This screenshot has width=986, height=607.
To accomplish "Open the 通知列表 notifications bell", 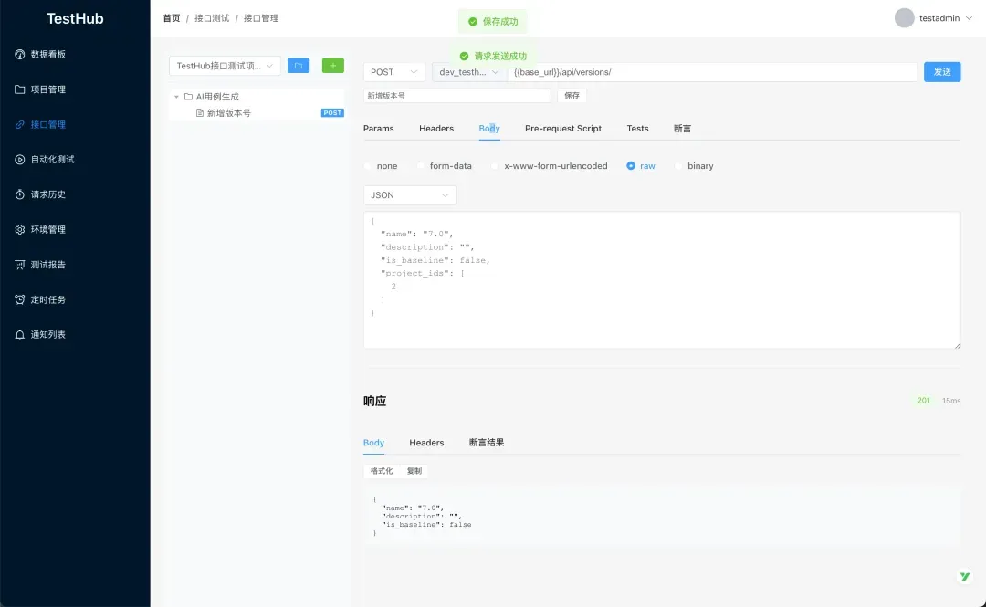I will tap(21, 334).
